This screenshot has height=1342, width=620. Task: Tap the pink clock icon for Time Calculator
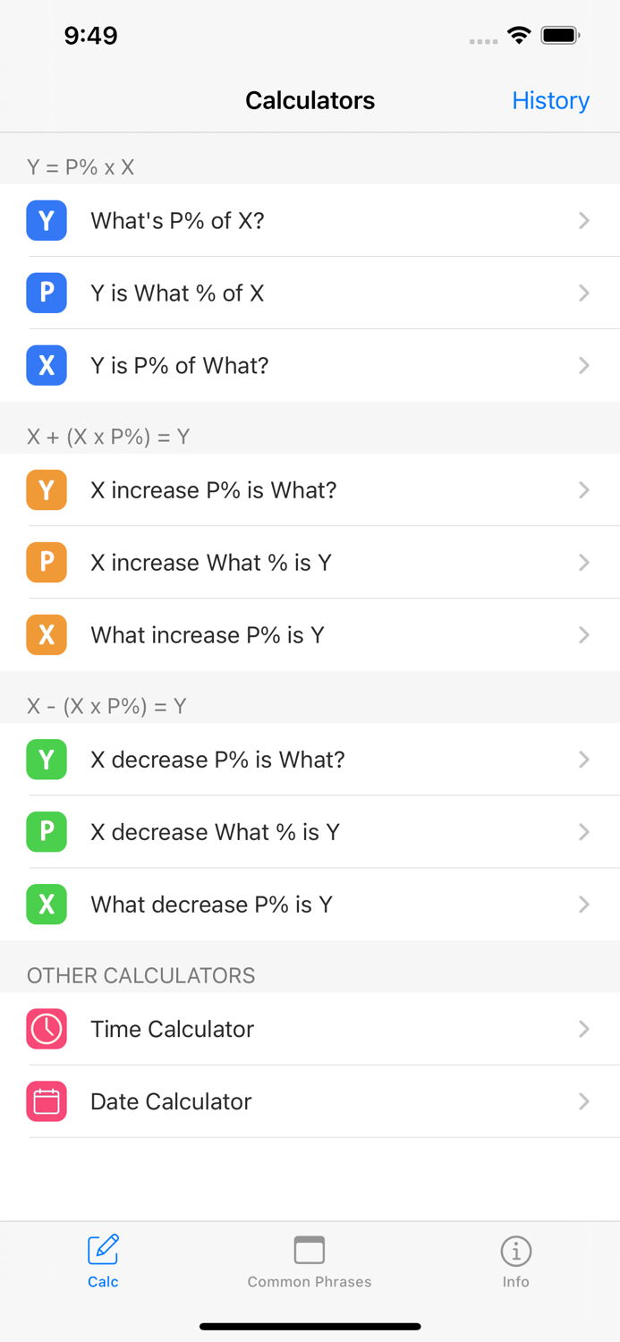click(x=47, y=1029)
